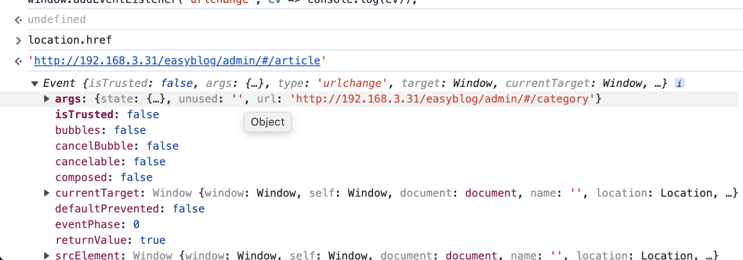This screenshot has width=743, height=260.
Task: Collapse the expanded Event object triangle
Action: tap(35, 83)
